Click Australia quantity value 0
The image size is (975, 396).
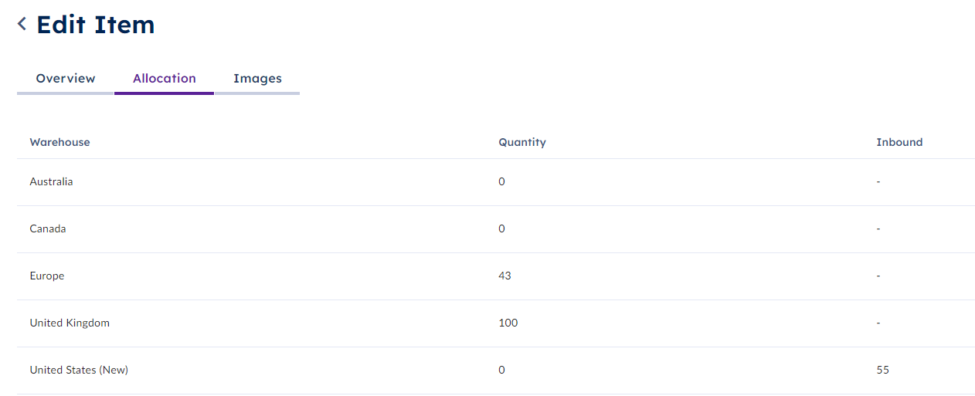click(x=501, y=181)
